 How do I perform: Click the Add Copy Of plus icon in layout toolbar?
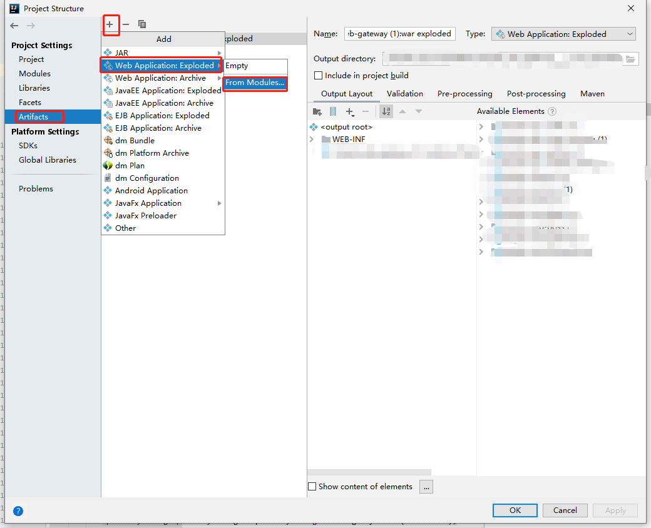(x=350, y=111)
